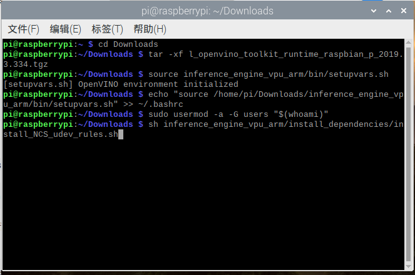Click '>> ~/.bashrc' text
This screenshot has width=415, height=275.
pyautogui.click(x=153, y=104)
